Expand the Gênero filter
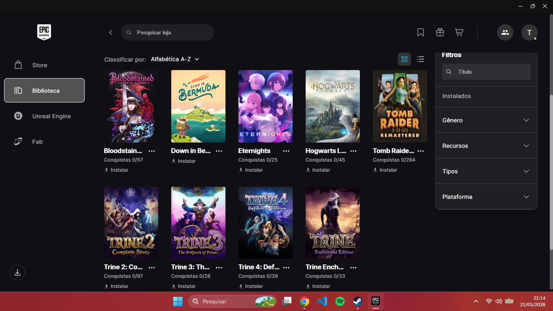 [x=486, y=120]
